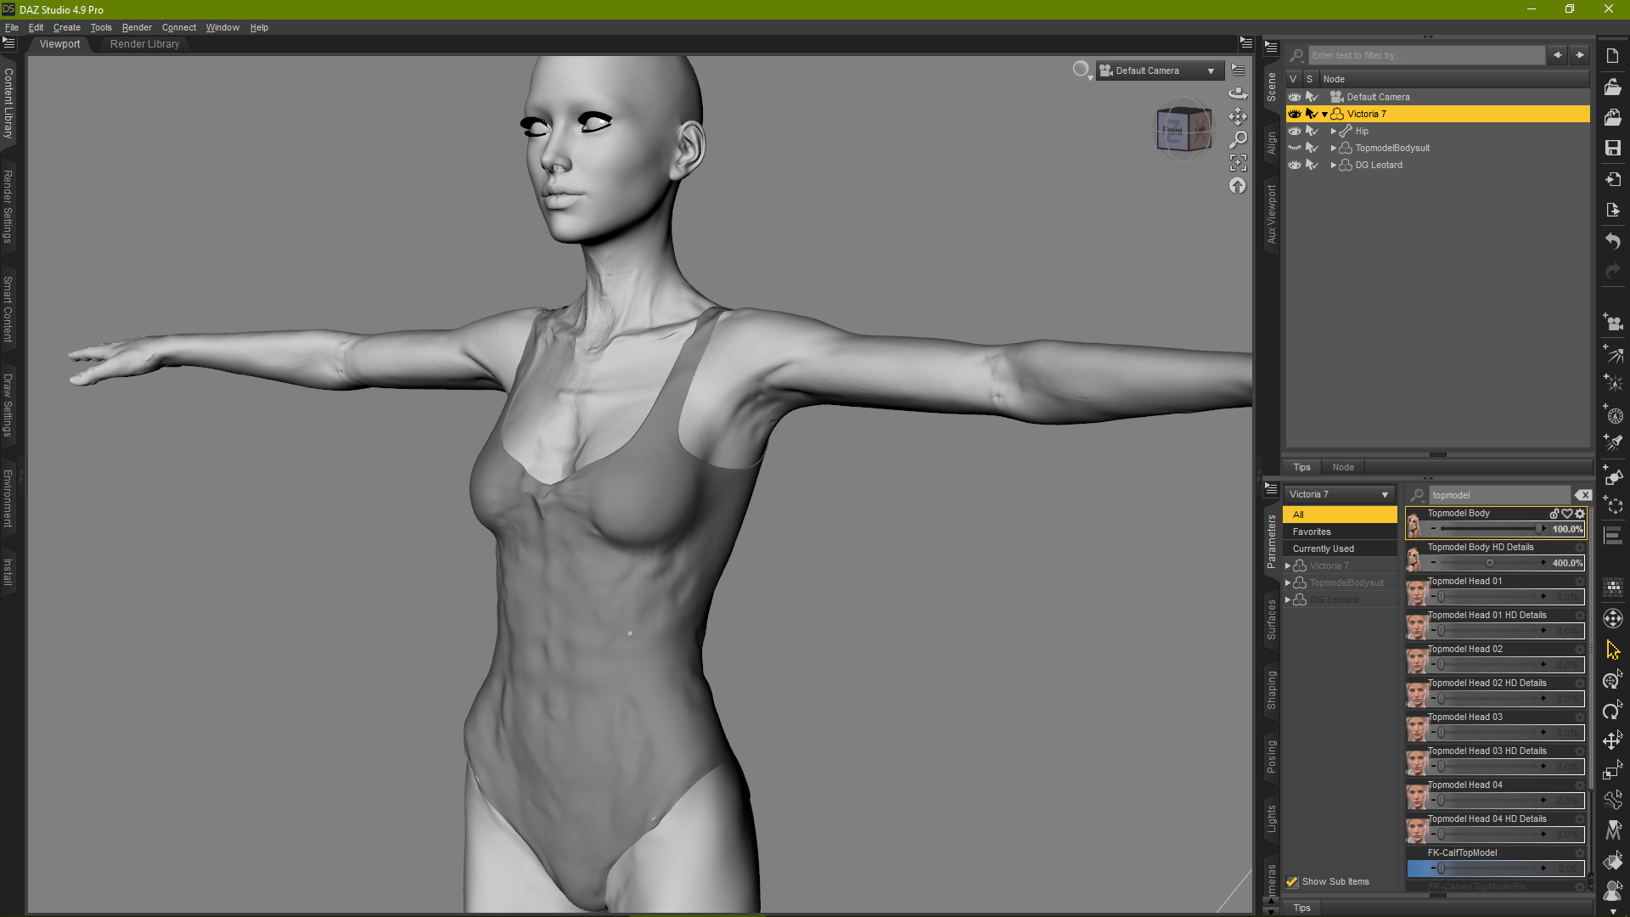Collapse the Victoria 7 node
Screen dimensions: 1630x917
point(1324,113)
